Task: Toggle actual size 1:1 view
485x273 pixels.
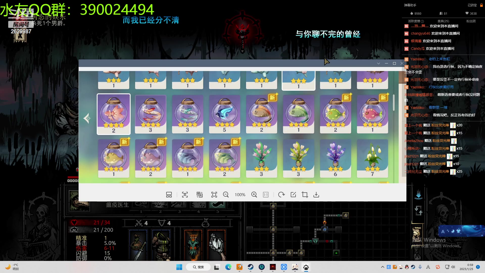Action: (266, 195)
